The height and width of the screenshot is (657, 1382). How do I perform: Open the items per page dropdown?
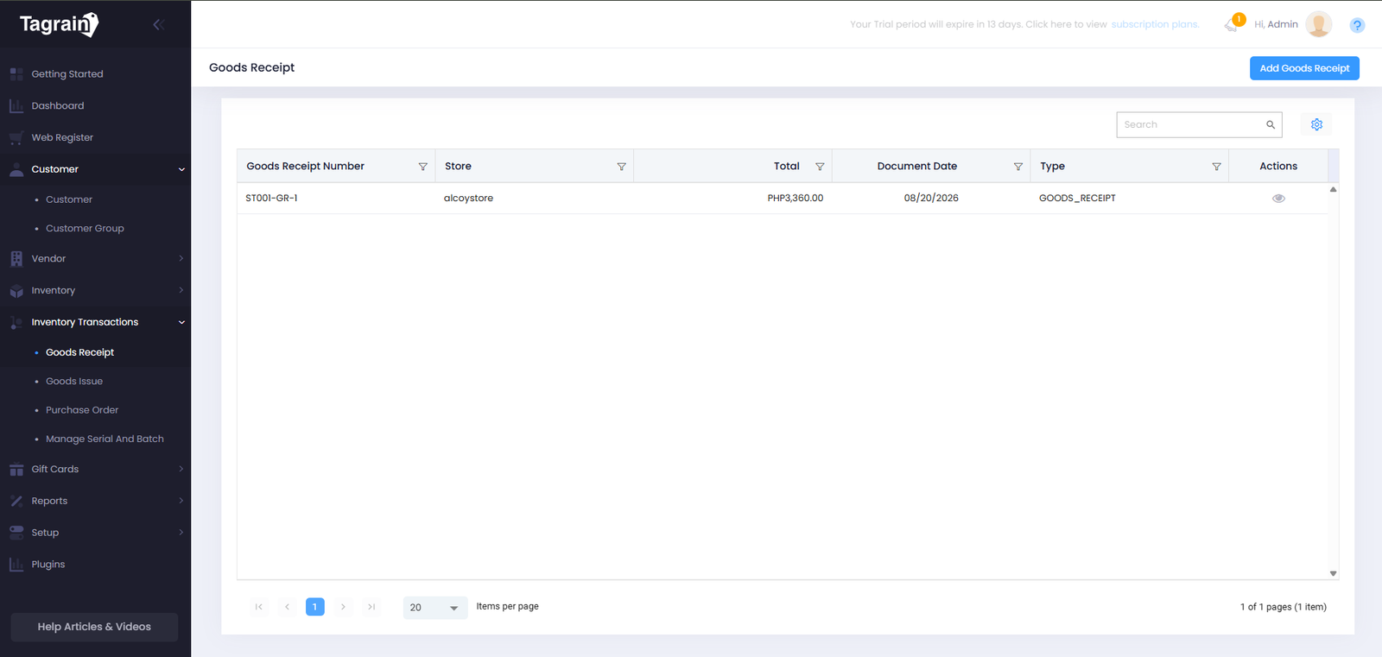point(435,608)
